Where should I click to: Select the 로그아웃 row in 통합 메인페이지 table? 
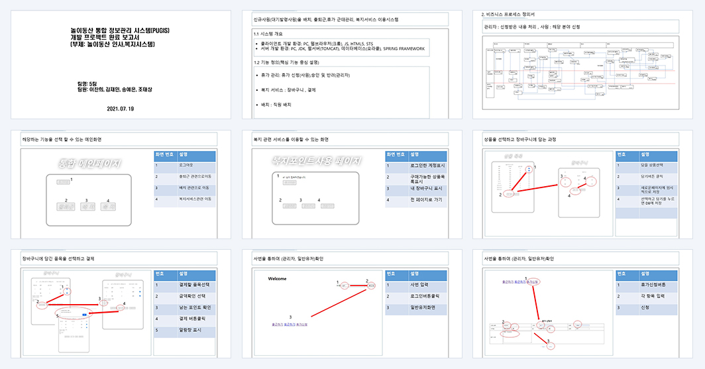[185, 166]
